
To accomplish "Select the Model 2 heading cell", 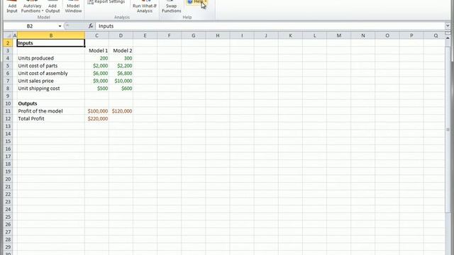I will pyautogui.click(x=121, y=50).
